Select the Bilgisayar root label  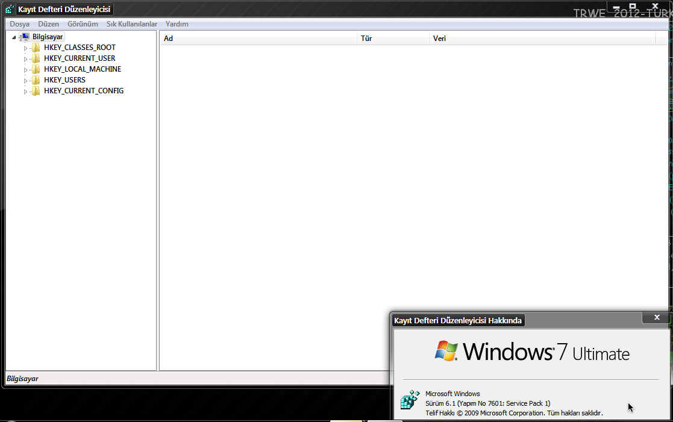tap(48, 37)
